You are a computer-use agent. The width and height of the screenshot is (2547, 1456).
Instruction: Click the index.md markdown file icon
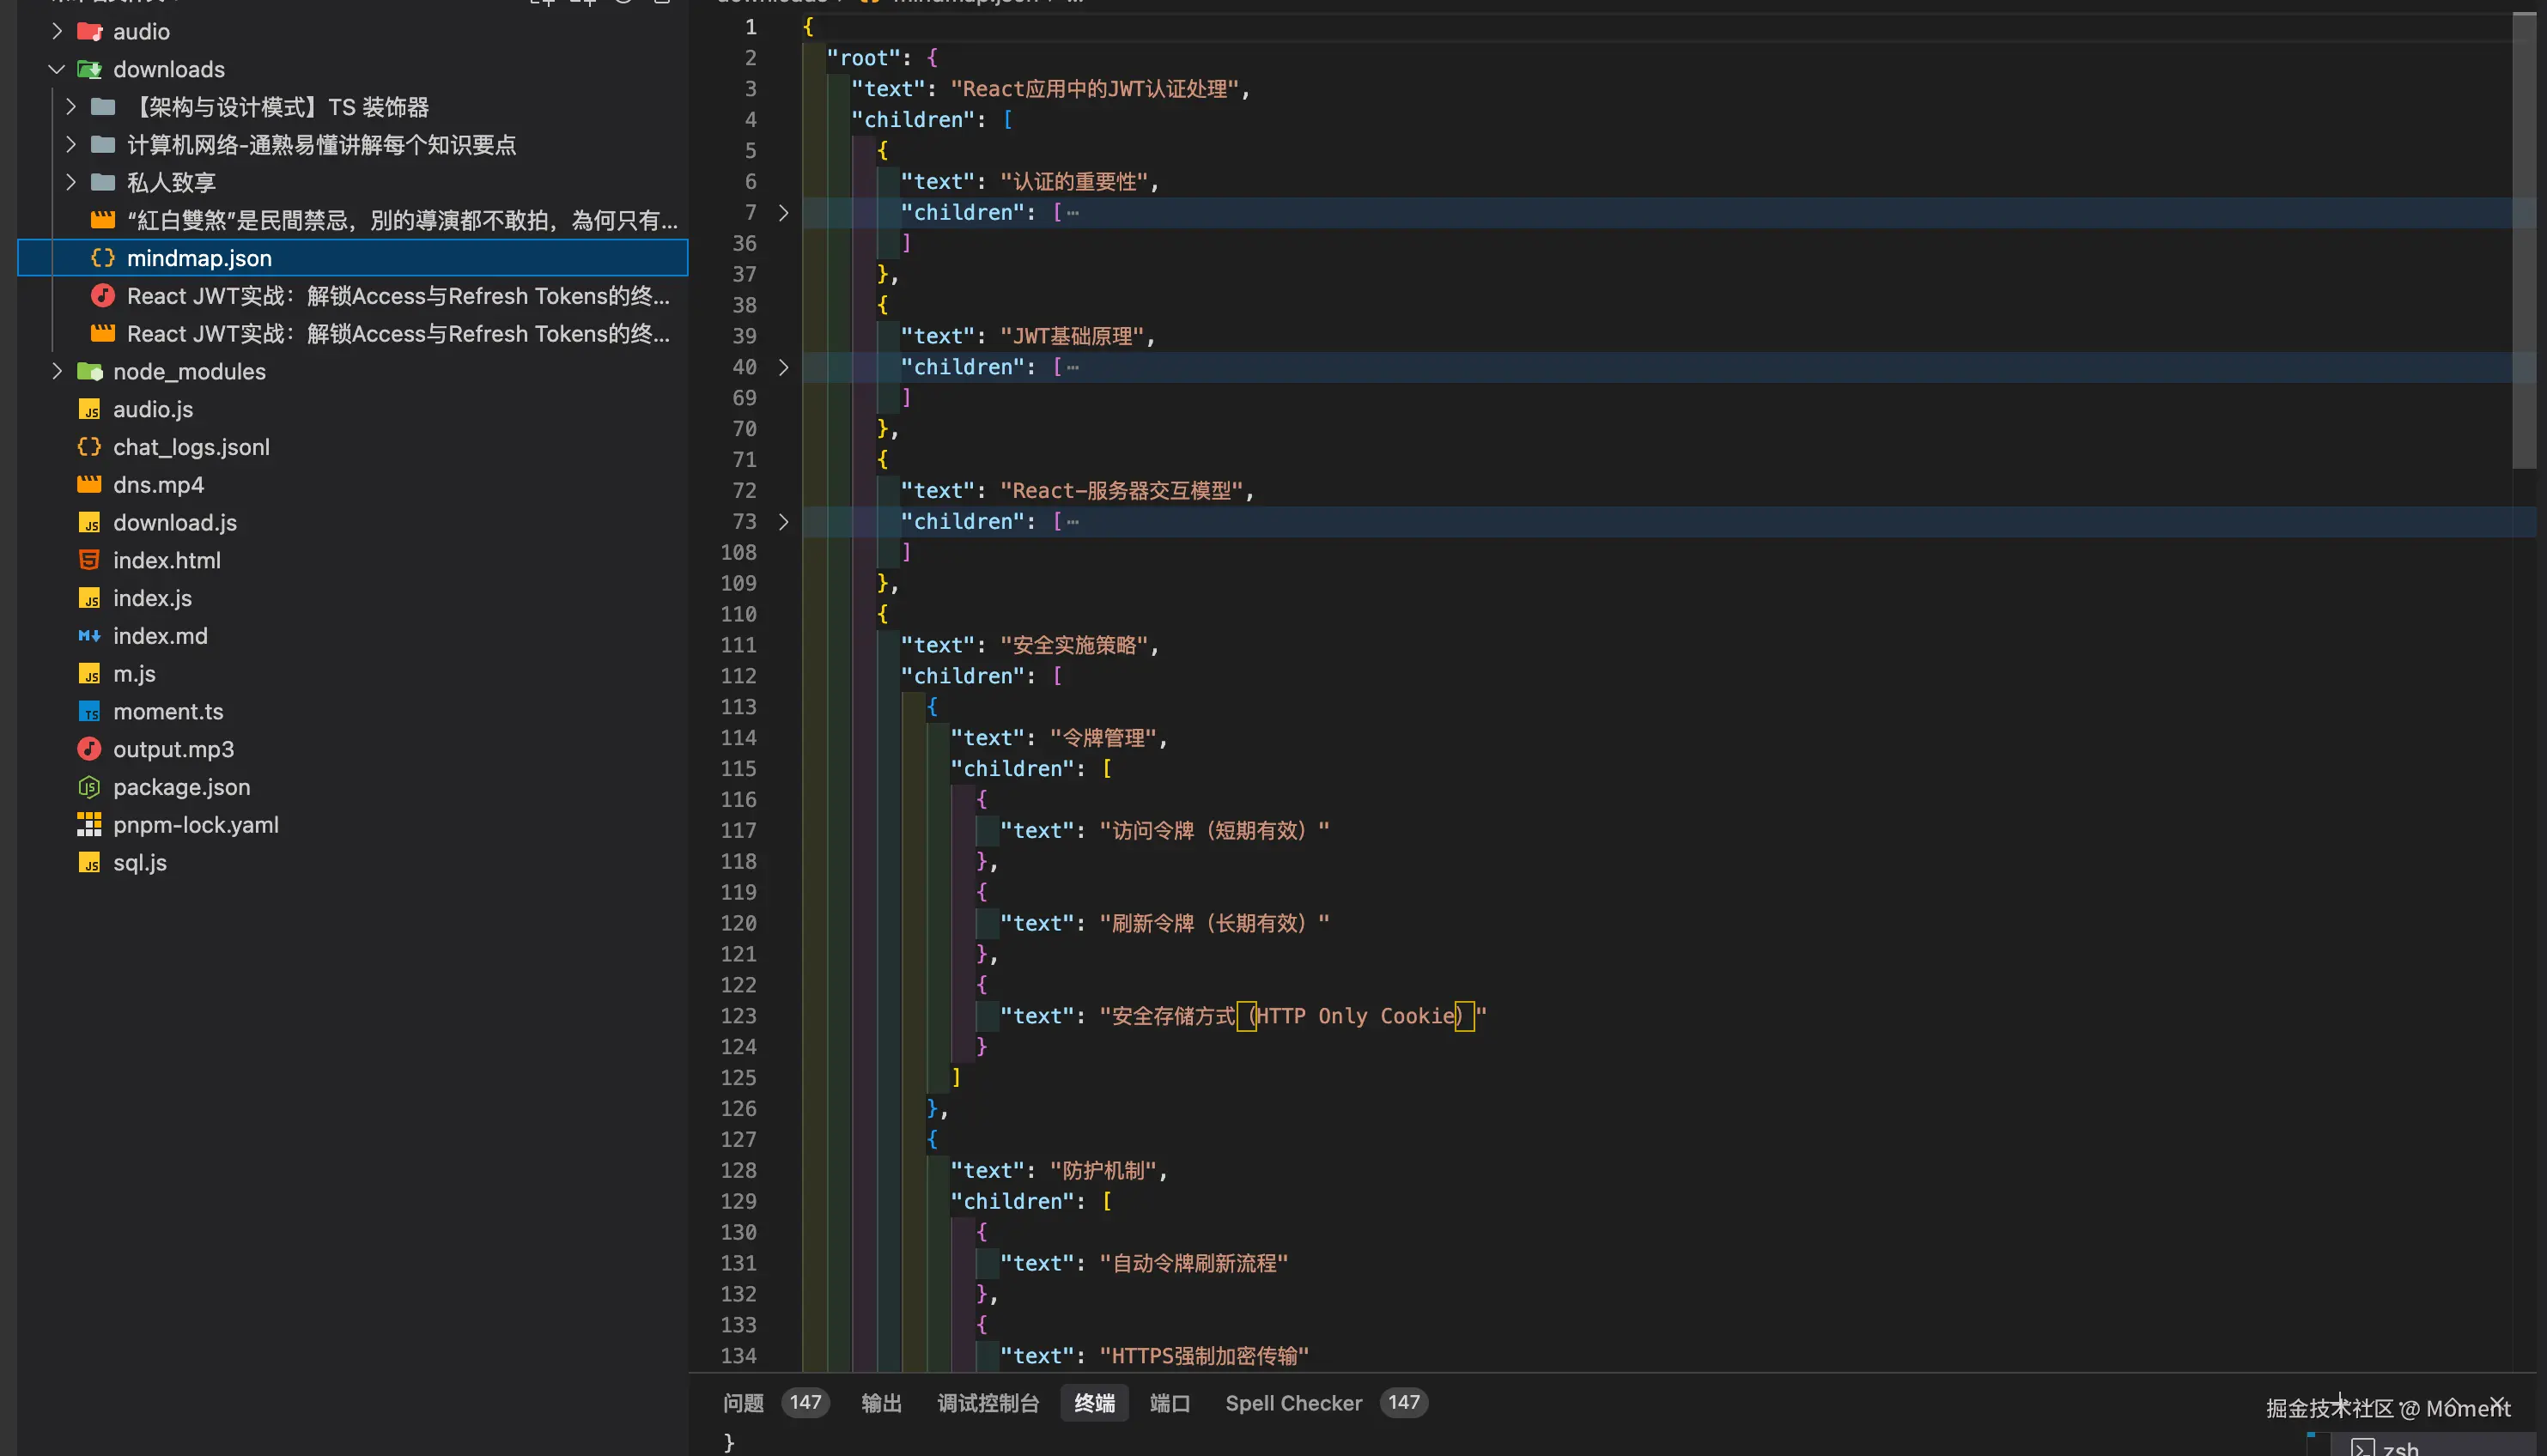(x=89, y=636)
